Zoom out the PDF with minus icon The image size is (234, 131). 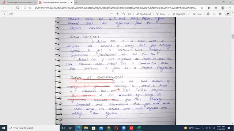click(111, 14)
